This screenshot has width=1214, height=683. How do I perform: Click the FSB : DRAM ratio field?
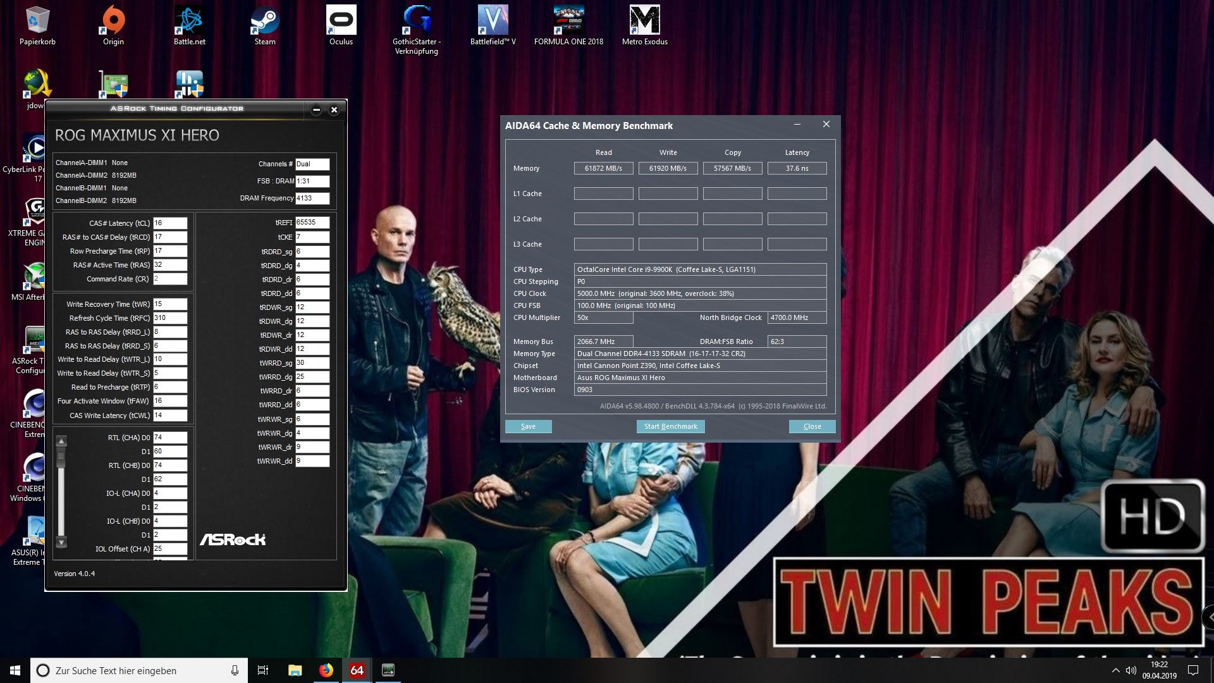tap(312, 181)
